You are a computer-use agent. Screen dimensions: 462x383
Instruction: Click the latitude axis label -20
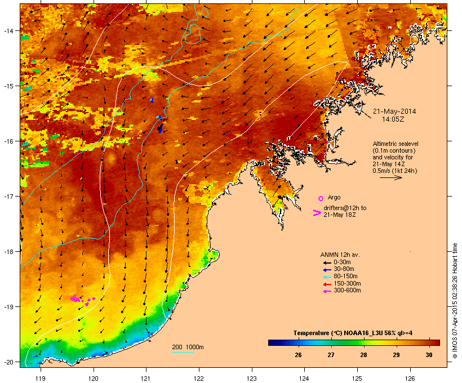pos(8,362)
